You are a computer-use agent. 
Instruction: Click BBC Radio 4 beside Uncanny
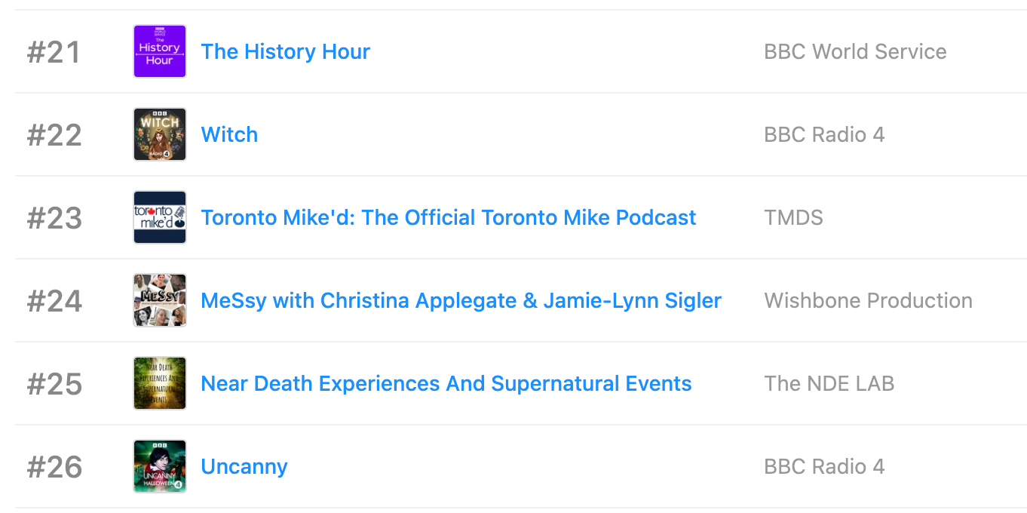click(x=824, y=466)
